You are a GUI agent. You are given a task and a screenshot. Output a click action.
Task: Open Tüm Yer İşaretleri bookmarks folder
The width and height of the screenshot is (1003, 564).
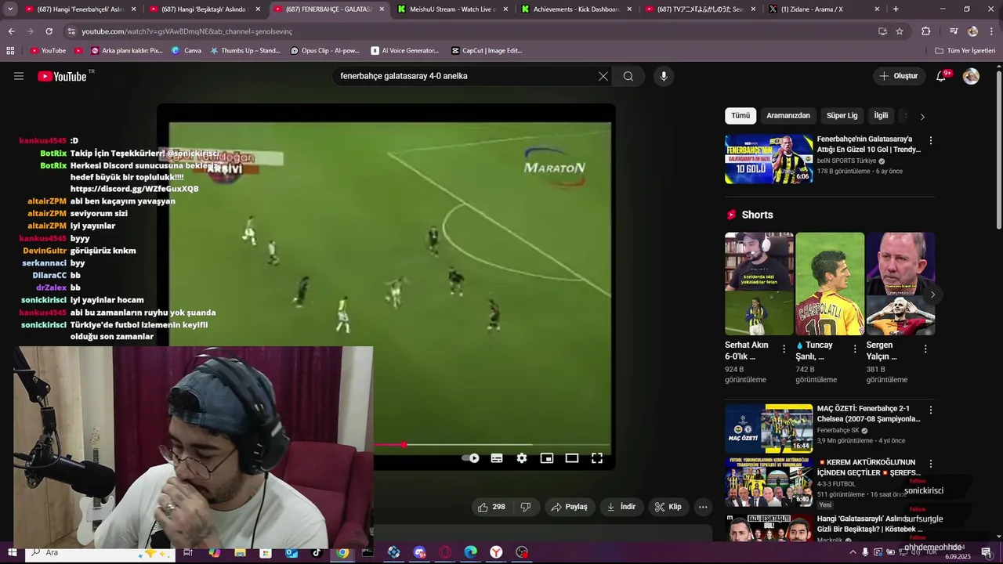click(x=965, y=50)
